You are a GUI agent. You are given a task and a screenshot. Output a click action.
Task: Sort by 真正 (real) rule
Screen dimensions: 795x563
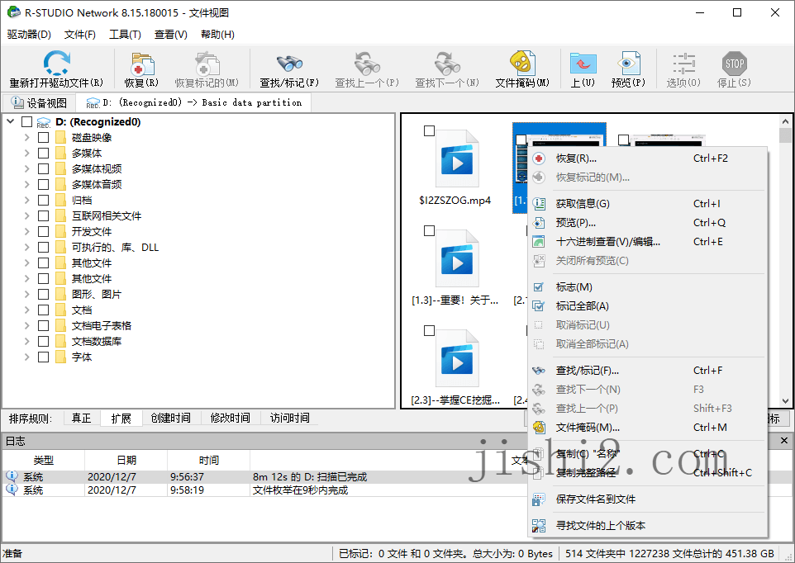(x=82, y=419)
